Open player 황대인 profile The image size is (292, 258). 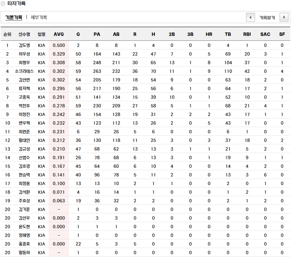click(24, 140)
